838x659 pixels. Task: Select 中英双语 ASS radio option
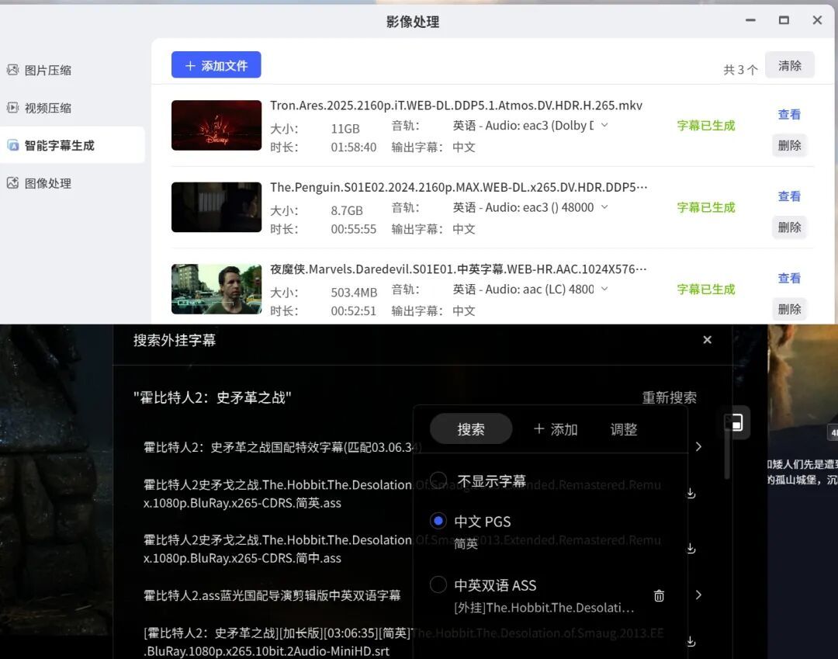pos(438,584)
